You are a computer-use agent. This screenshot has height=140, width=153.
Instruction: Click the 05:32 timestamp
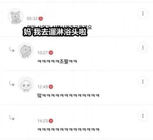click(x=32, y=19)
